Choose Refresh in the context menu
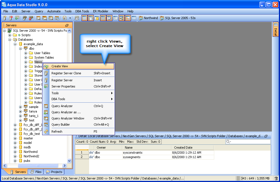 click(x=78, y=132)
